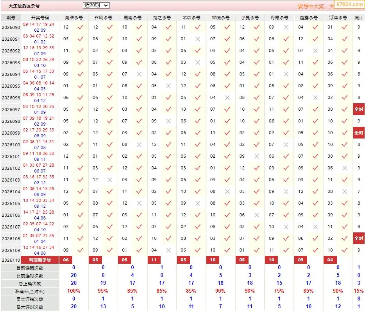Click the 97654.com site logo
Image resolution: width=365 pixels, height=313 pixels.
point(350,4)
